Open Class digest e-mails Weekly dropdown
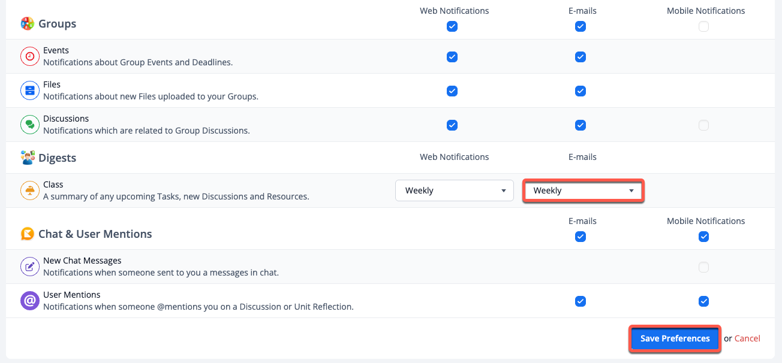 tap(583, 191)
